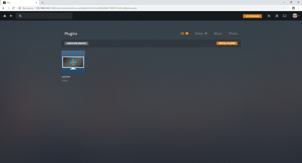Click the Install Plugins button
The image size is (302, 163).
point(227,43)
